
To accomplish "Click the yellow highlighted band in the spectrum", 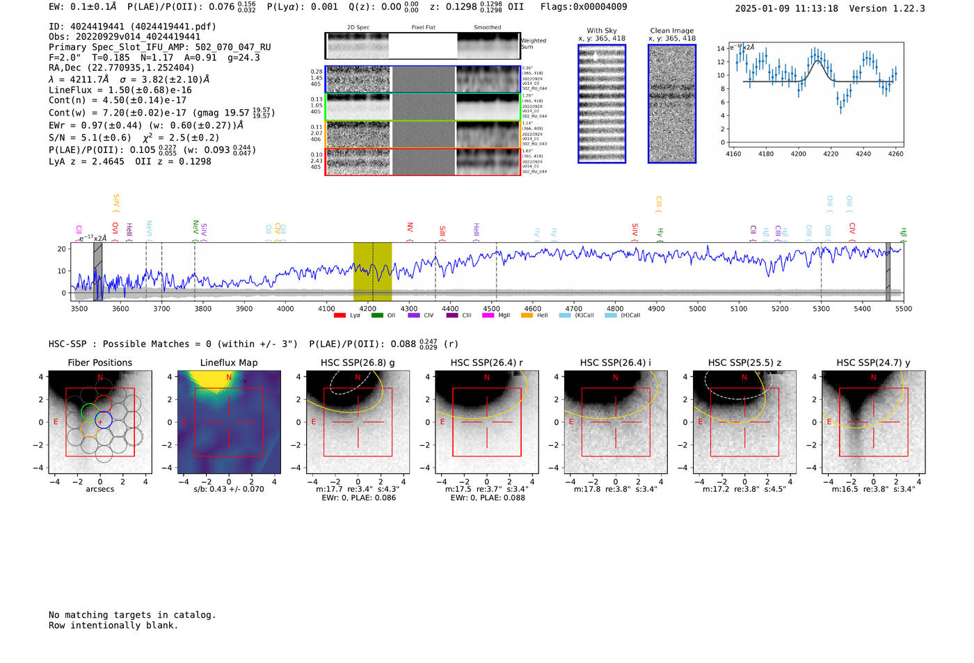I will [372, 271].
